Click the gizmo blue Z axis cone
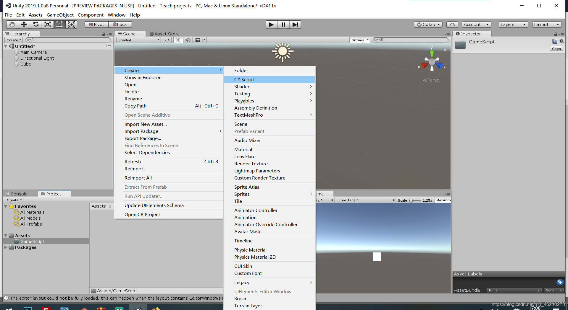 point(439,65)
